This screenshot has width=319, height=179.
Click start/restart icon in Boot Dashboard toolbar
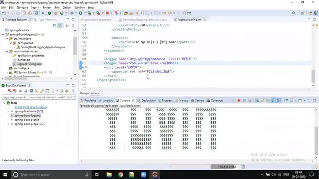coord(10,91)
